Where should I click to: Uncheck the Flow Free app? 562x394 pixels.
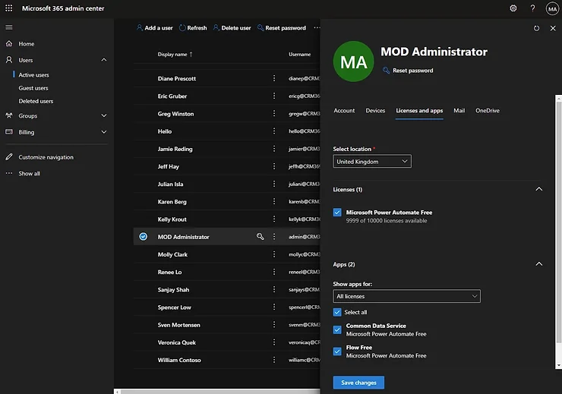point(337,351)
